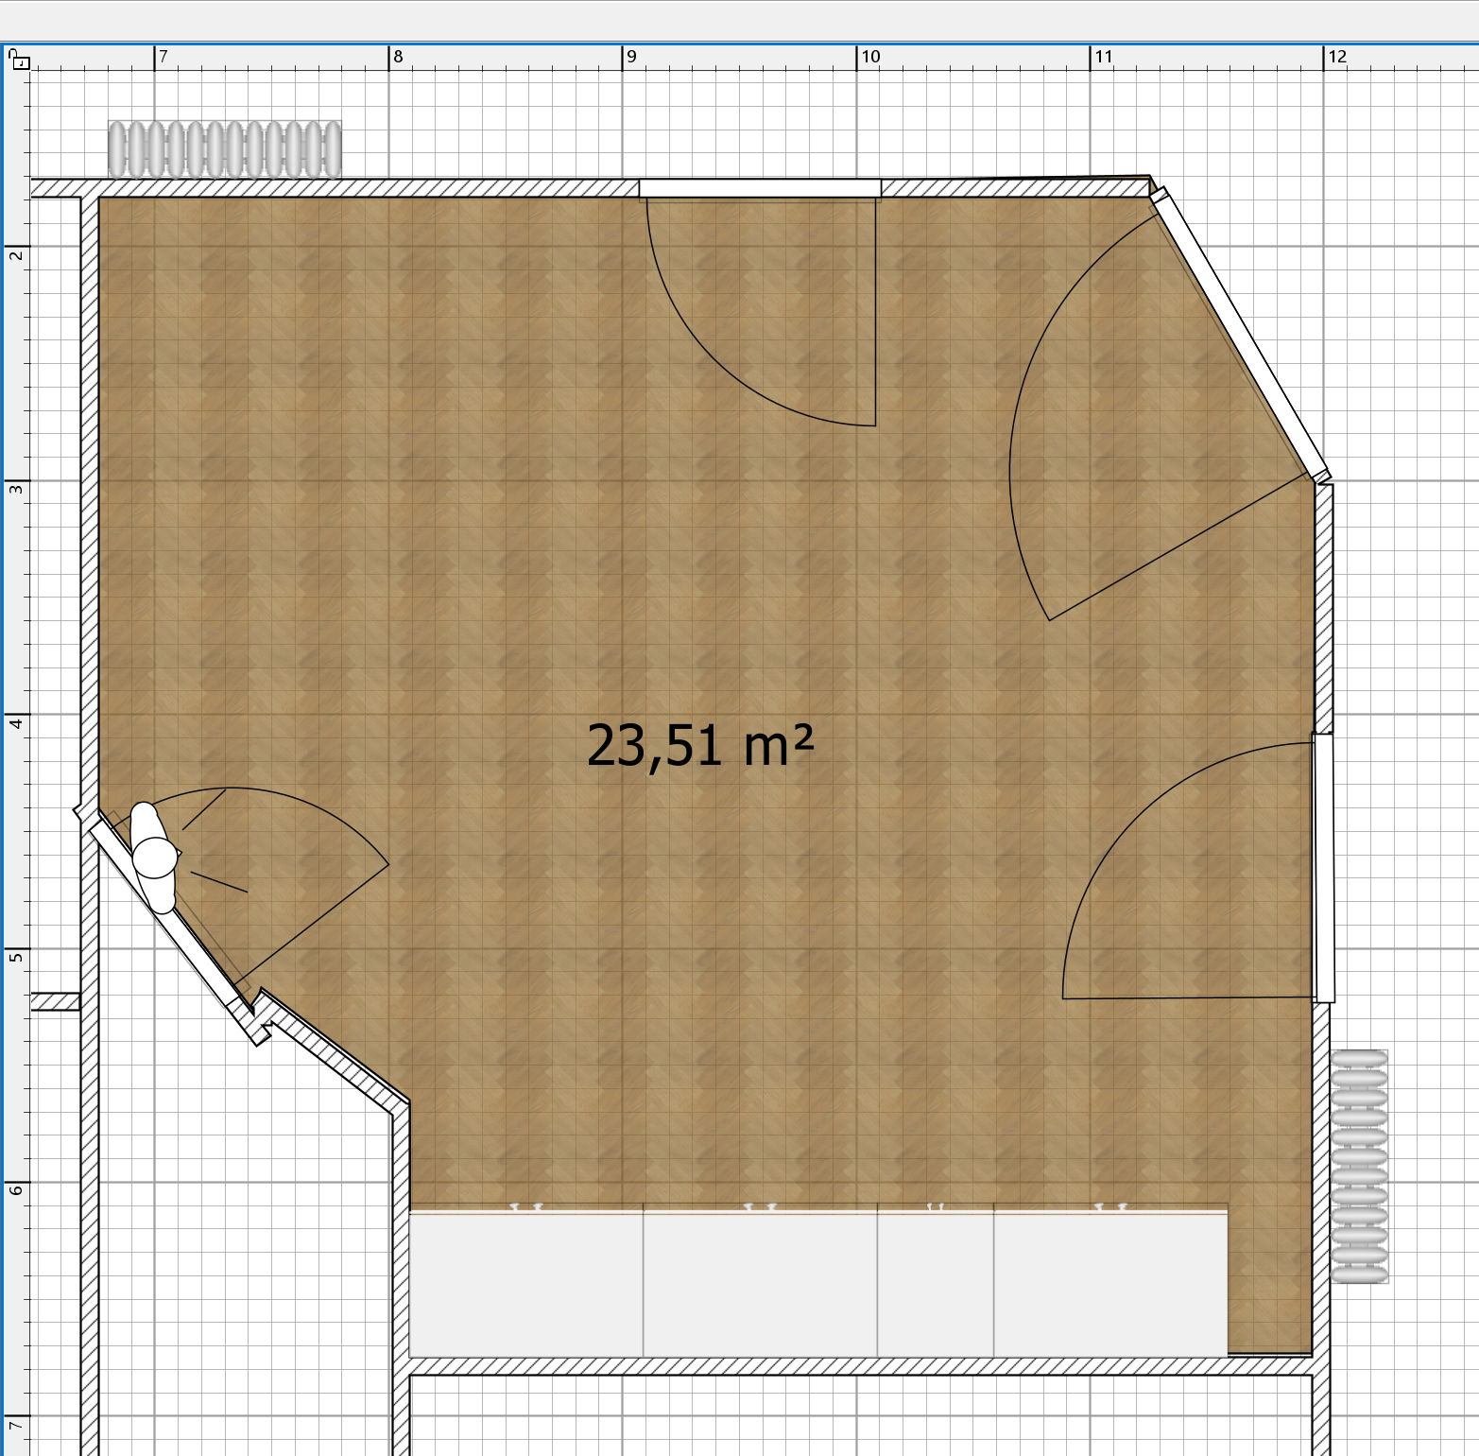
Task: Select the rightmost cabinet in the bottom row
Action: pyautogui.click(x=1109, y=1284)
